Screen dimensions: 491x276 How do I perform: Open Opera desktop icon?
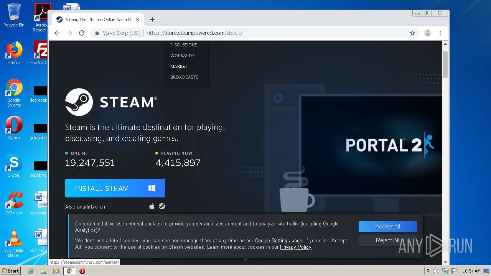(x=14, y=128)
